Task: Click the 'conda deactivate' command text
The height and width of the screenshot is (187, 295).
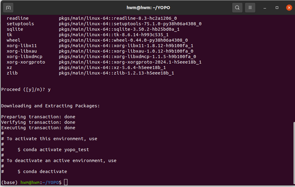Action: point(45,171)
